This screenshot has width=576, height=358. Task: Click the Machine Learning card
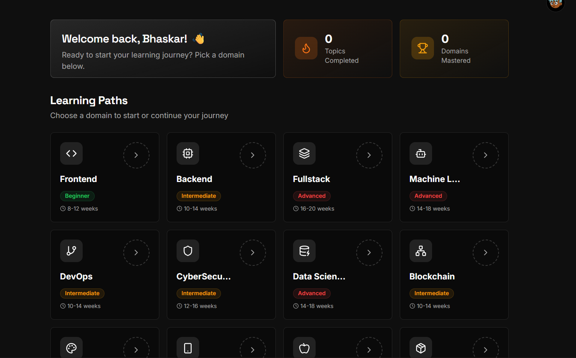tap(454, 177)
